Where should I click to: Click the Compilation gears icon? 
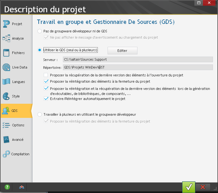(x=7, y=154)
